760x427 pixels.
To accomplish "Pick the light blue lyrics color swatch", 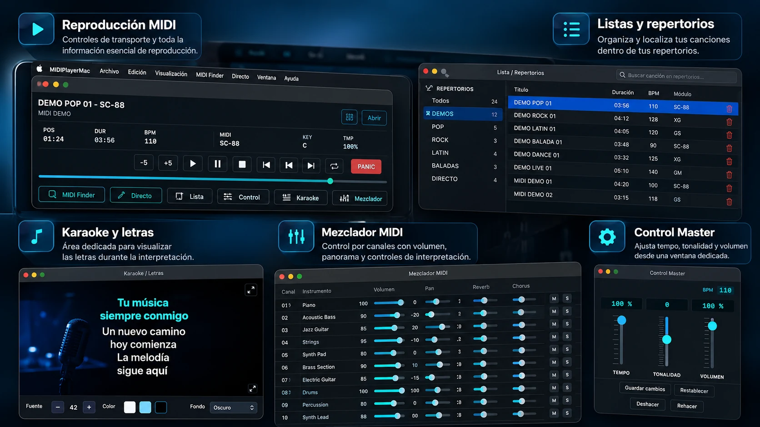I will click(145, 407).
